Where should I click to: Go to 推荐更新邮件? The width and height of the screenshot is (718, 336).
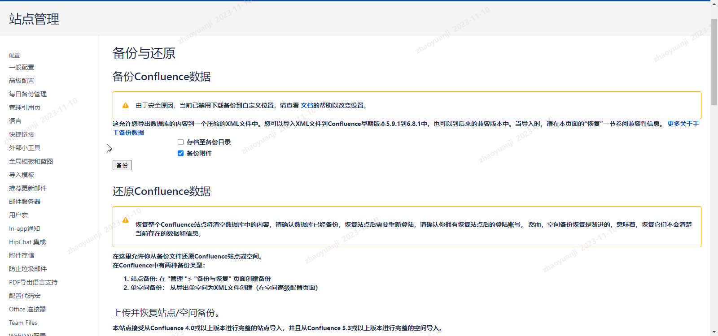tap(28, 188)
